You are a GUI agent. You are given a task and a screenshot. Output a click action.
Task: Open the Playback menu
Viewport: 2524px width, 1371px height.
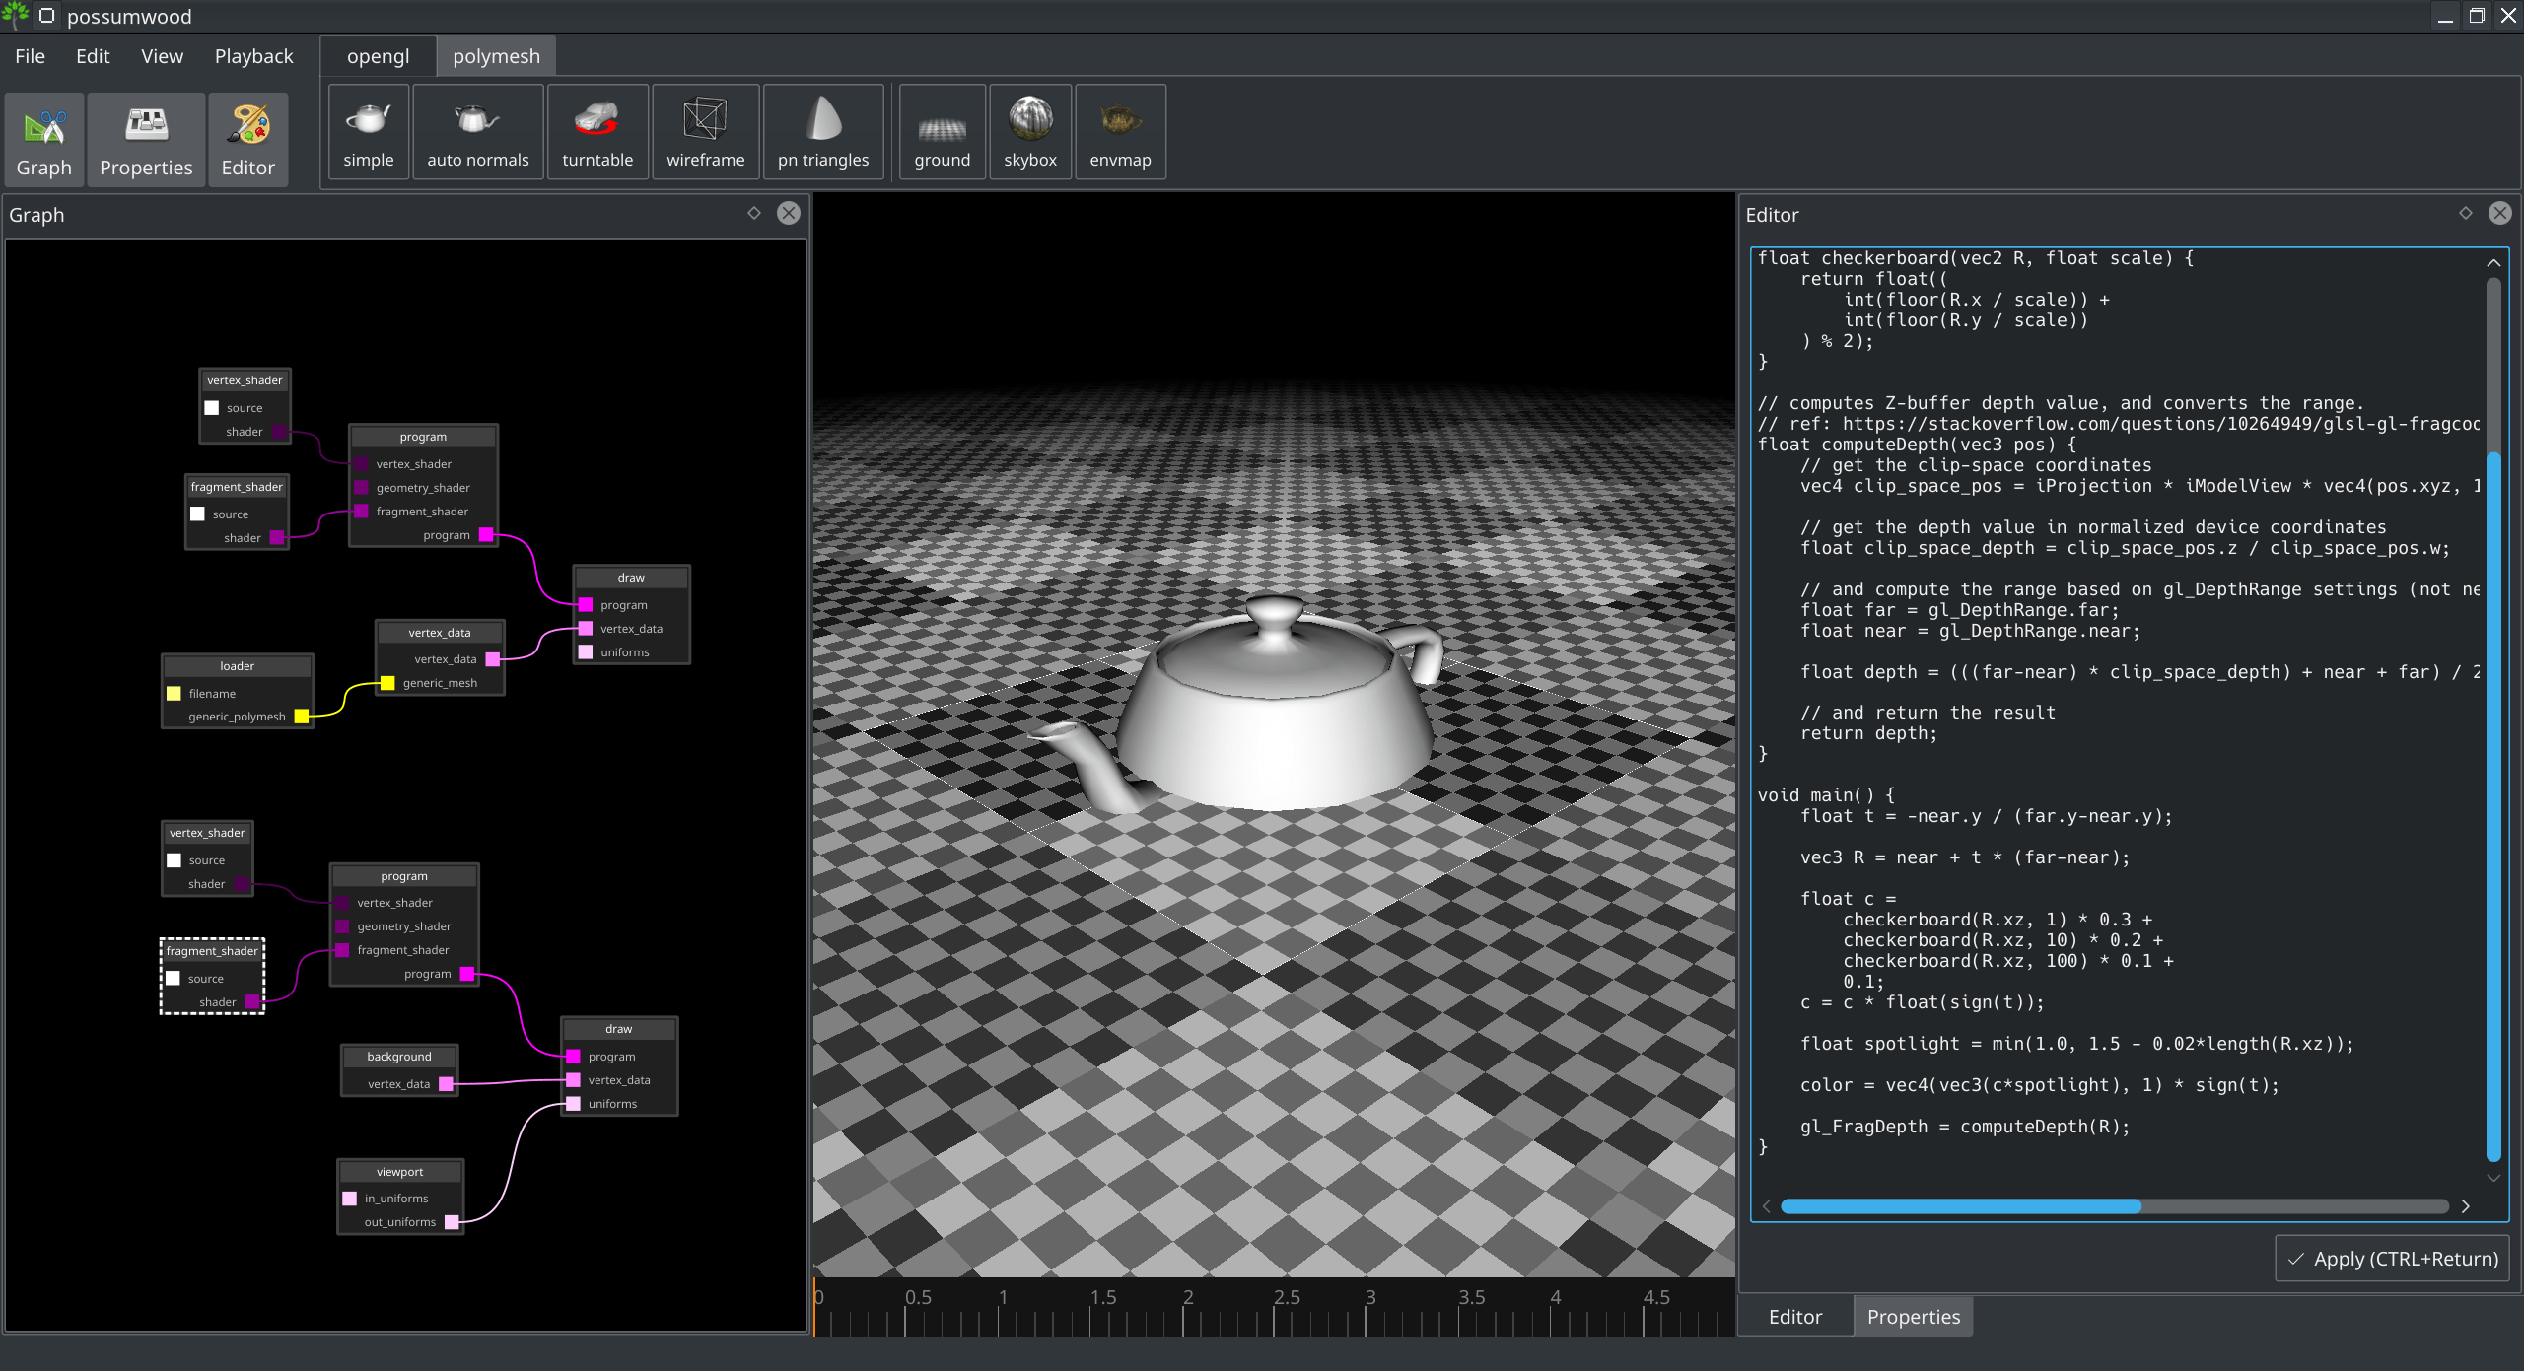pos(252,56)
